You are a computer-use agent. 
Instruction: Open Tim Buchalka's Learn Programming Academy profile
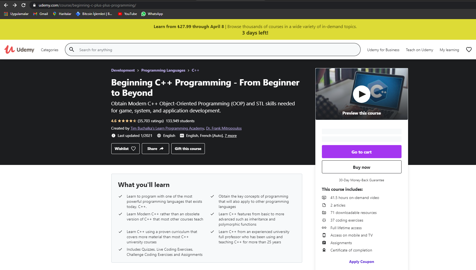(167, 128)
